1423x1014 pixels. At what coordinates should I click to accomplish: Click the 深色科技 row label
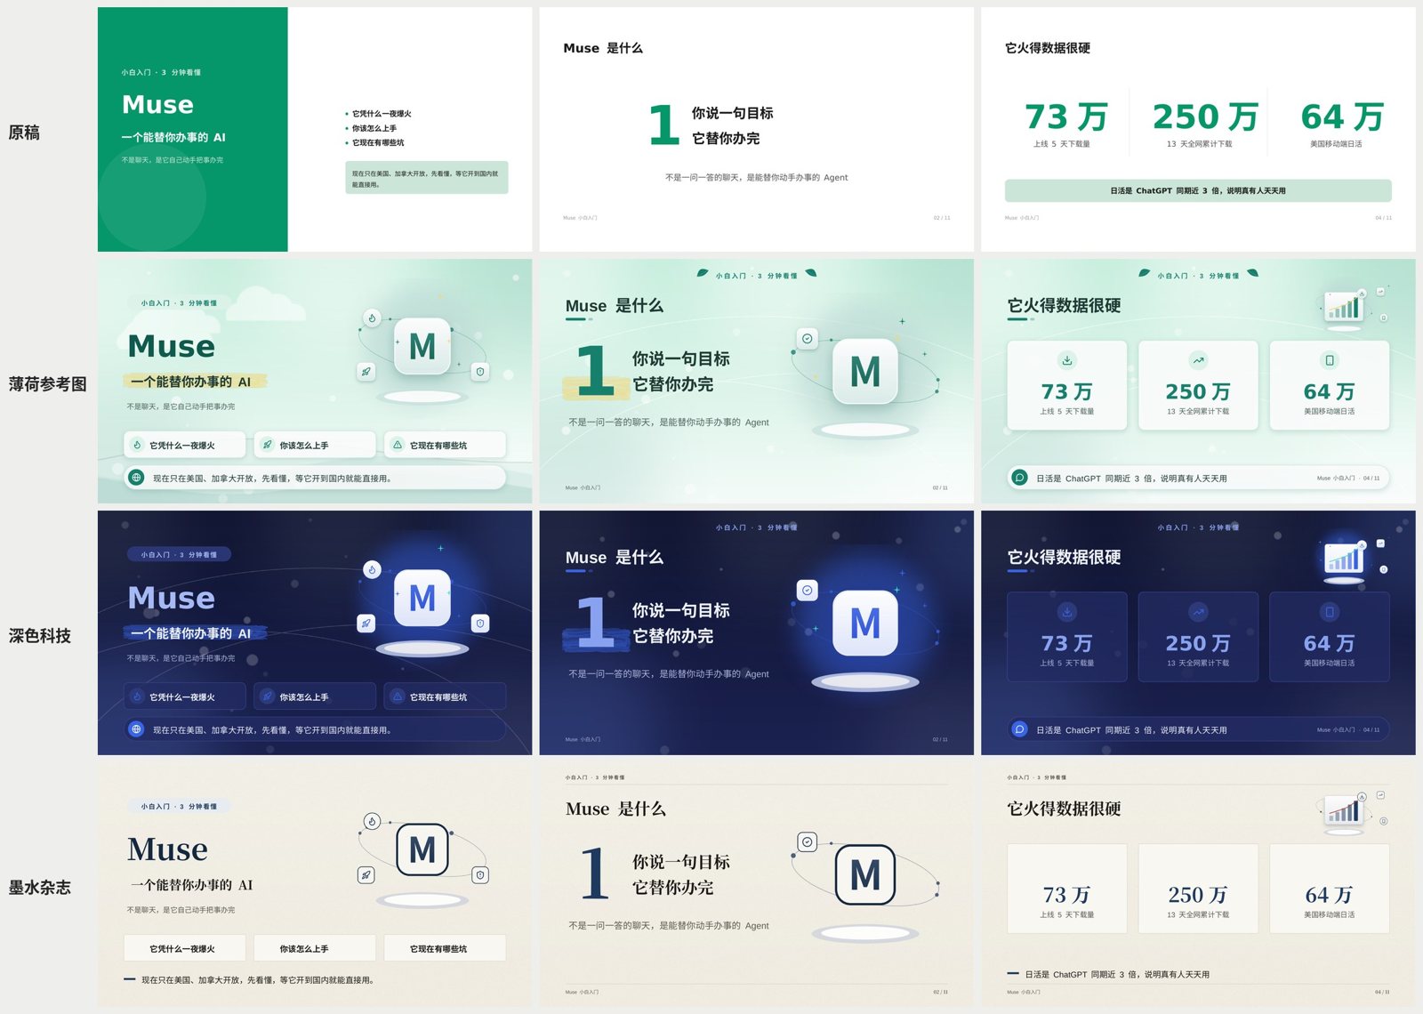40,636
